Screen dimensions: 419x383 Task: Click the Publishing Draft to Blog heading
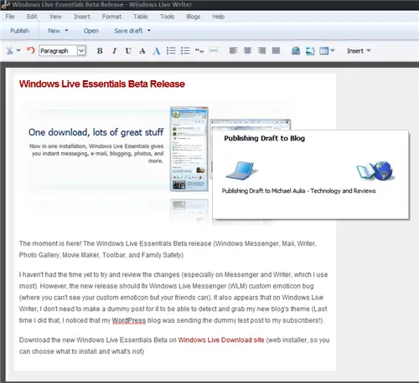[x=264, y=138]
